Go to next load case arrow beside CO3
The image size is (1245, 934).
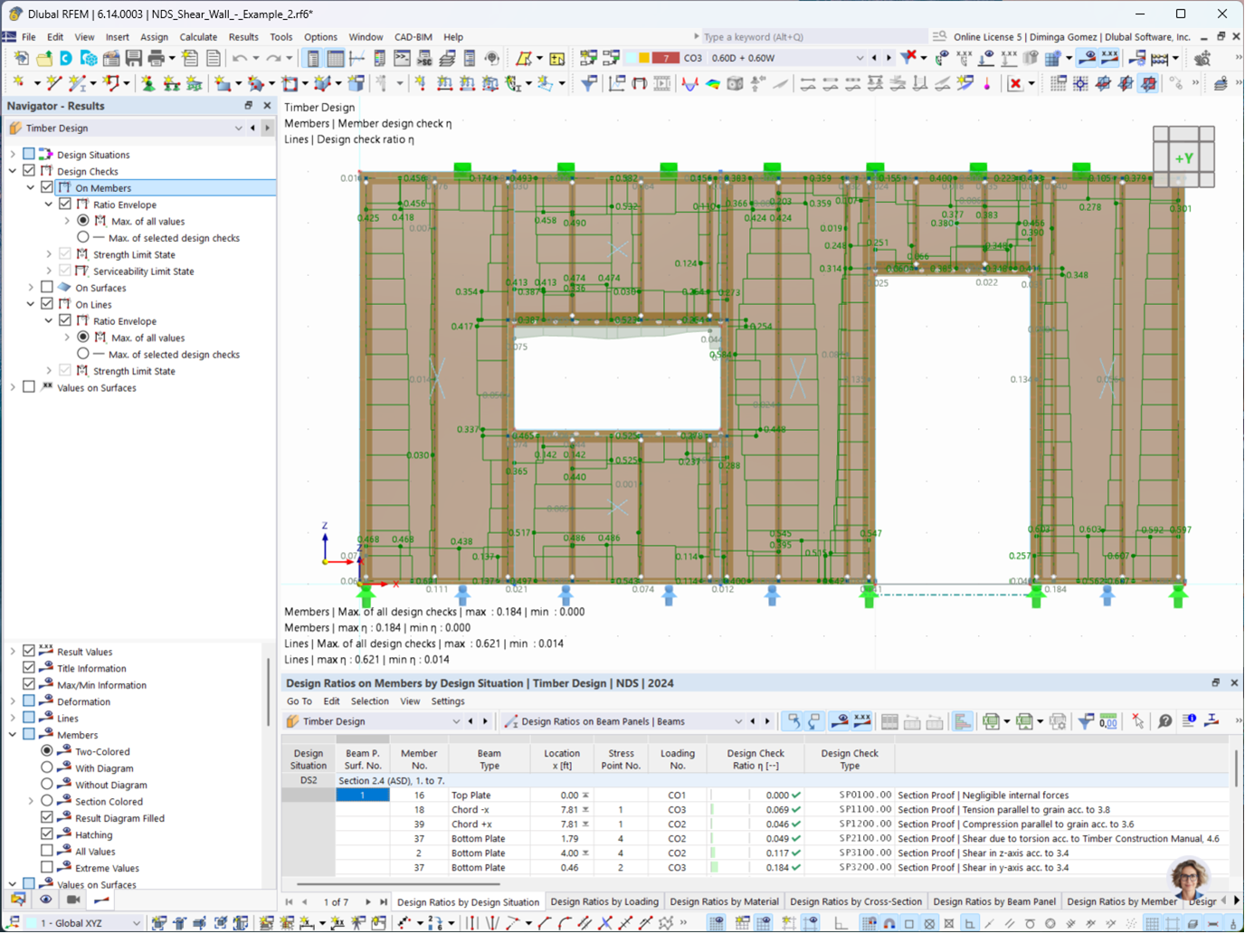tap(888, 58)
